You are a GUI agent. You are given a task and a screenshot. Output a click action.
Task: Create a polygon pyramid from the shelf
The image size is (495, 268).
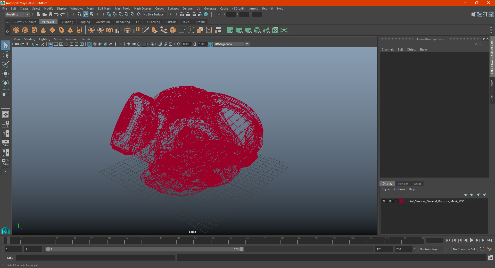coord(70,30)
